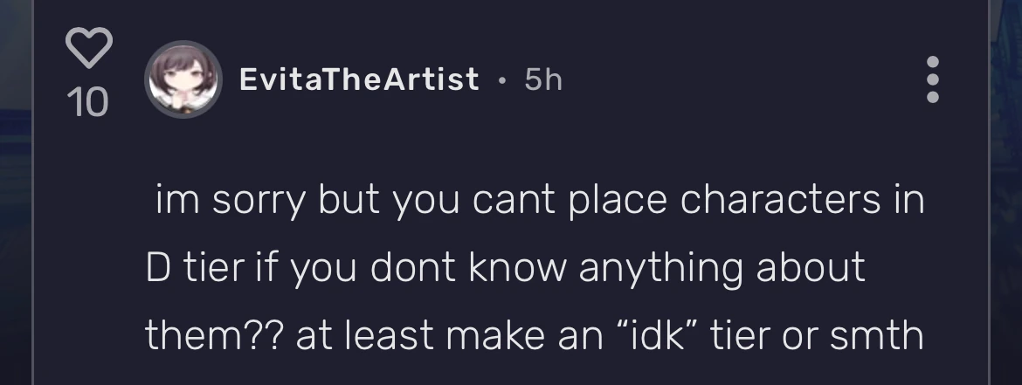1022x385 pixels.
Task: Click the "5h" comment timestamp
Action: click(543, 80)
